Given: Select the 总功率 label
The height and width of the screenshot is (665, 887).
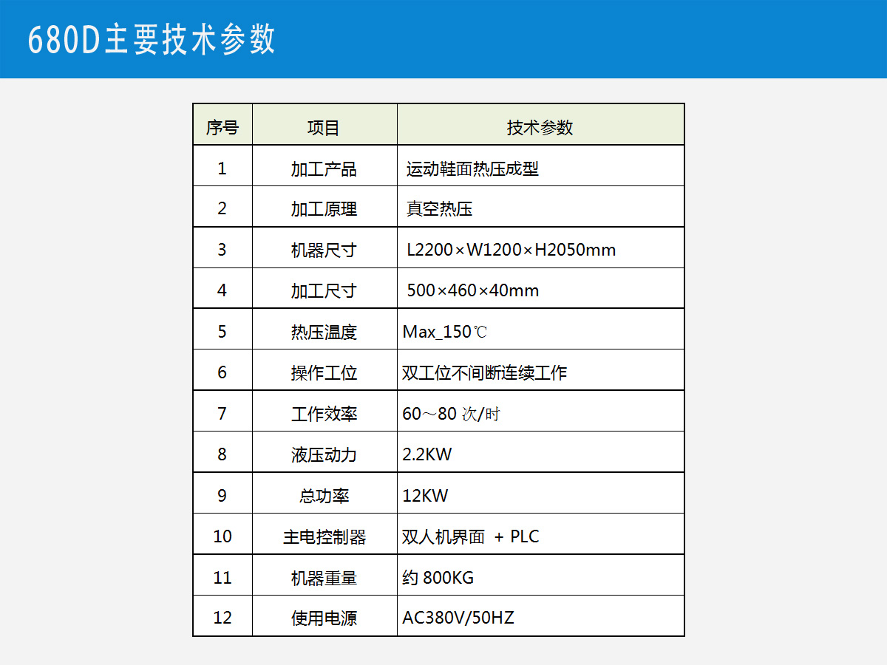Looking at the screenshot, I should pos(324,496).
